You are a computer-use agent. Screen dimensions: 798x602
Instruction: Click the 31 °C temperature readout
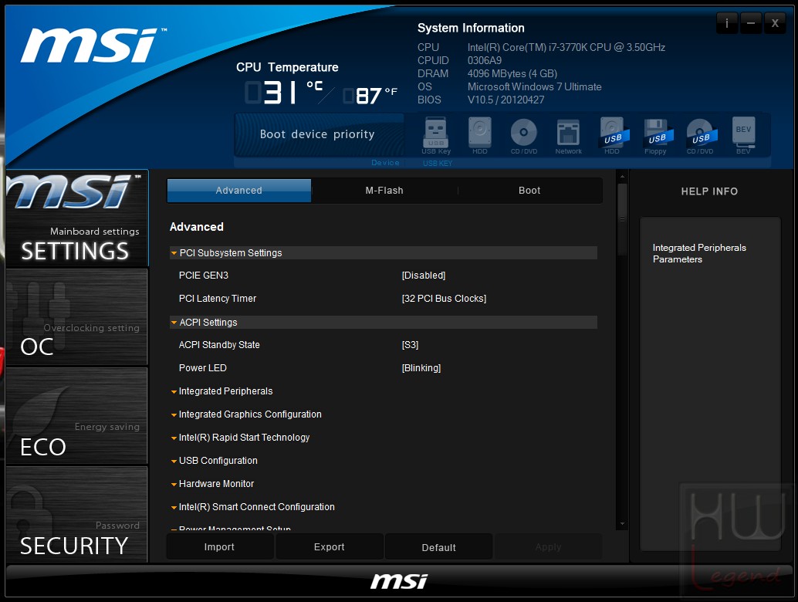(283, 93)
